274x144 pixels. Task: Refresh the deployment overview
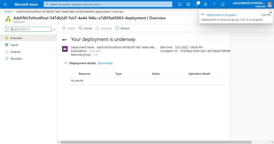123,28
